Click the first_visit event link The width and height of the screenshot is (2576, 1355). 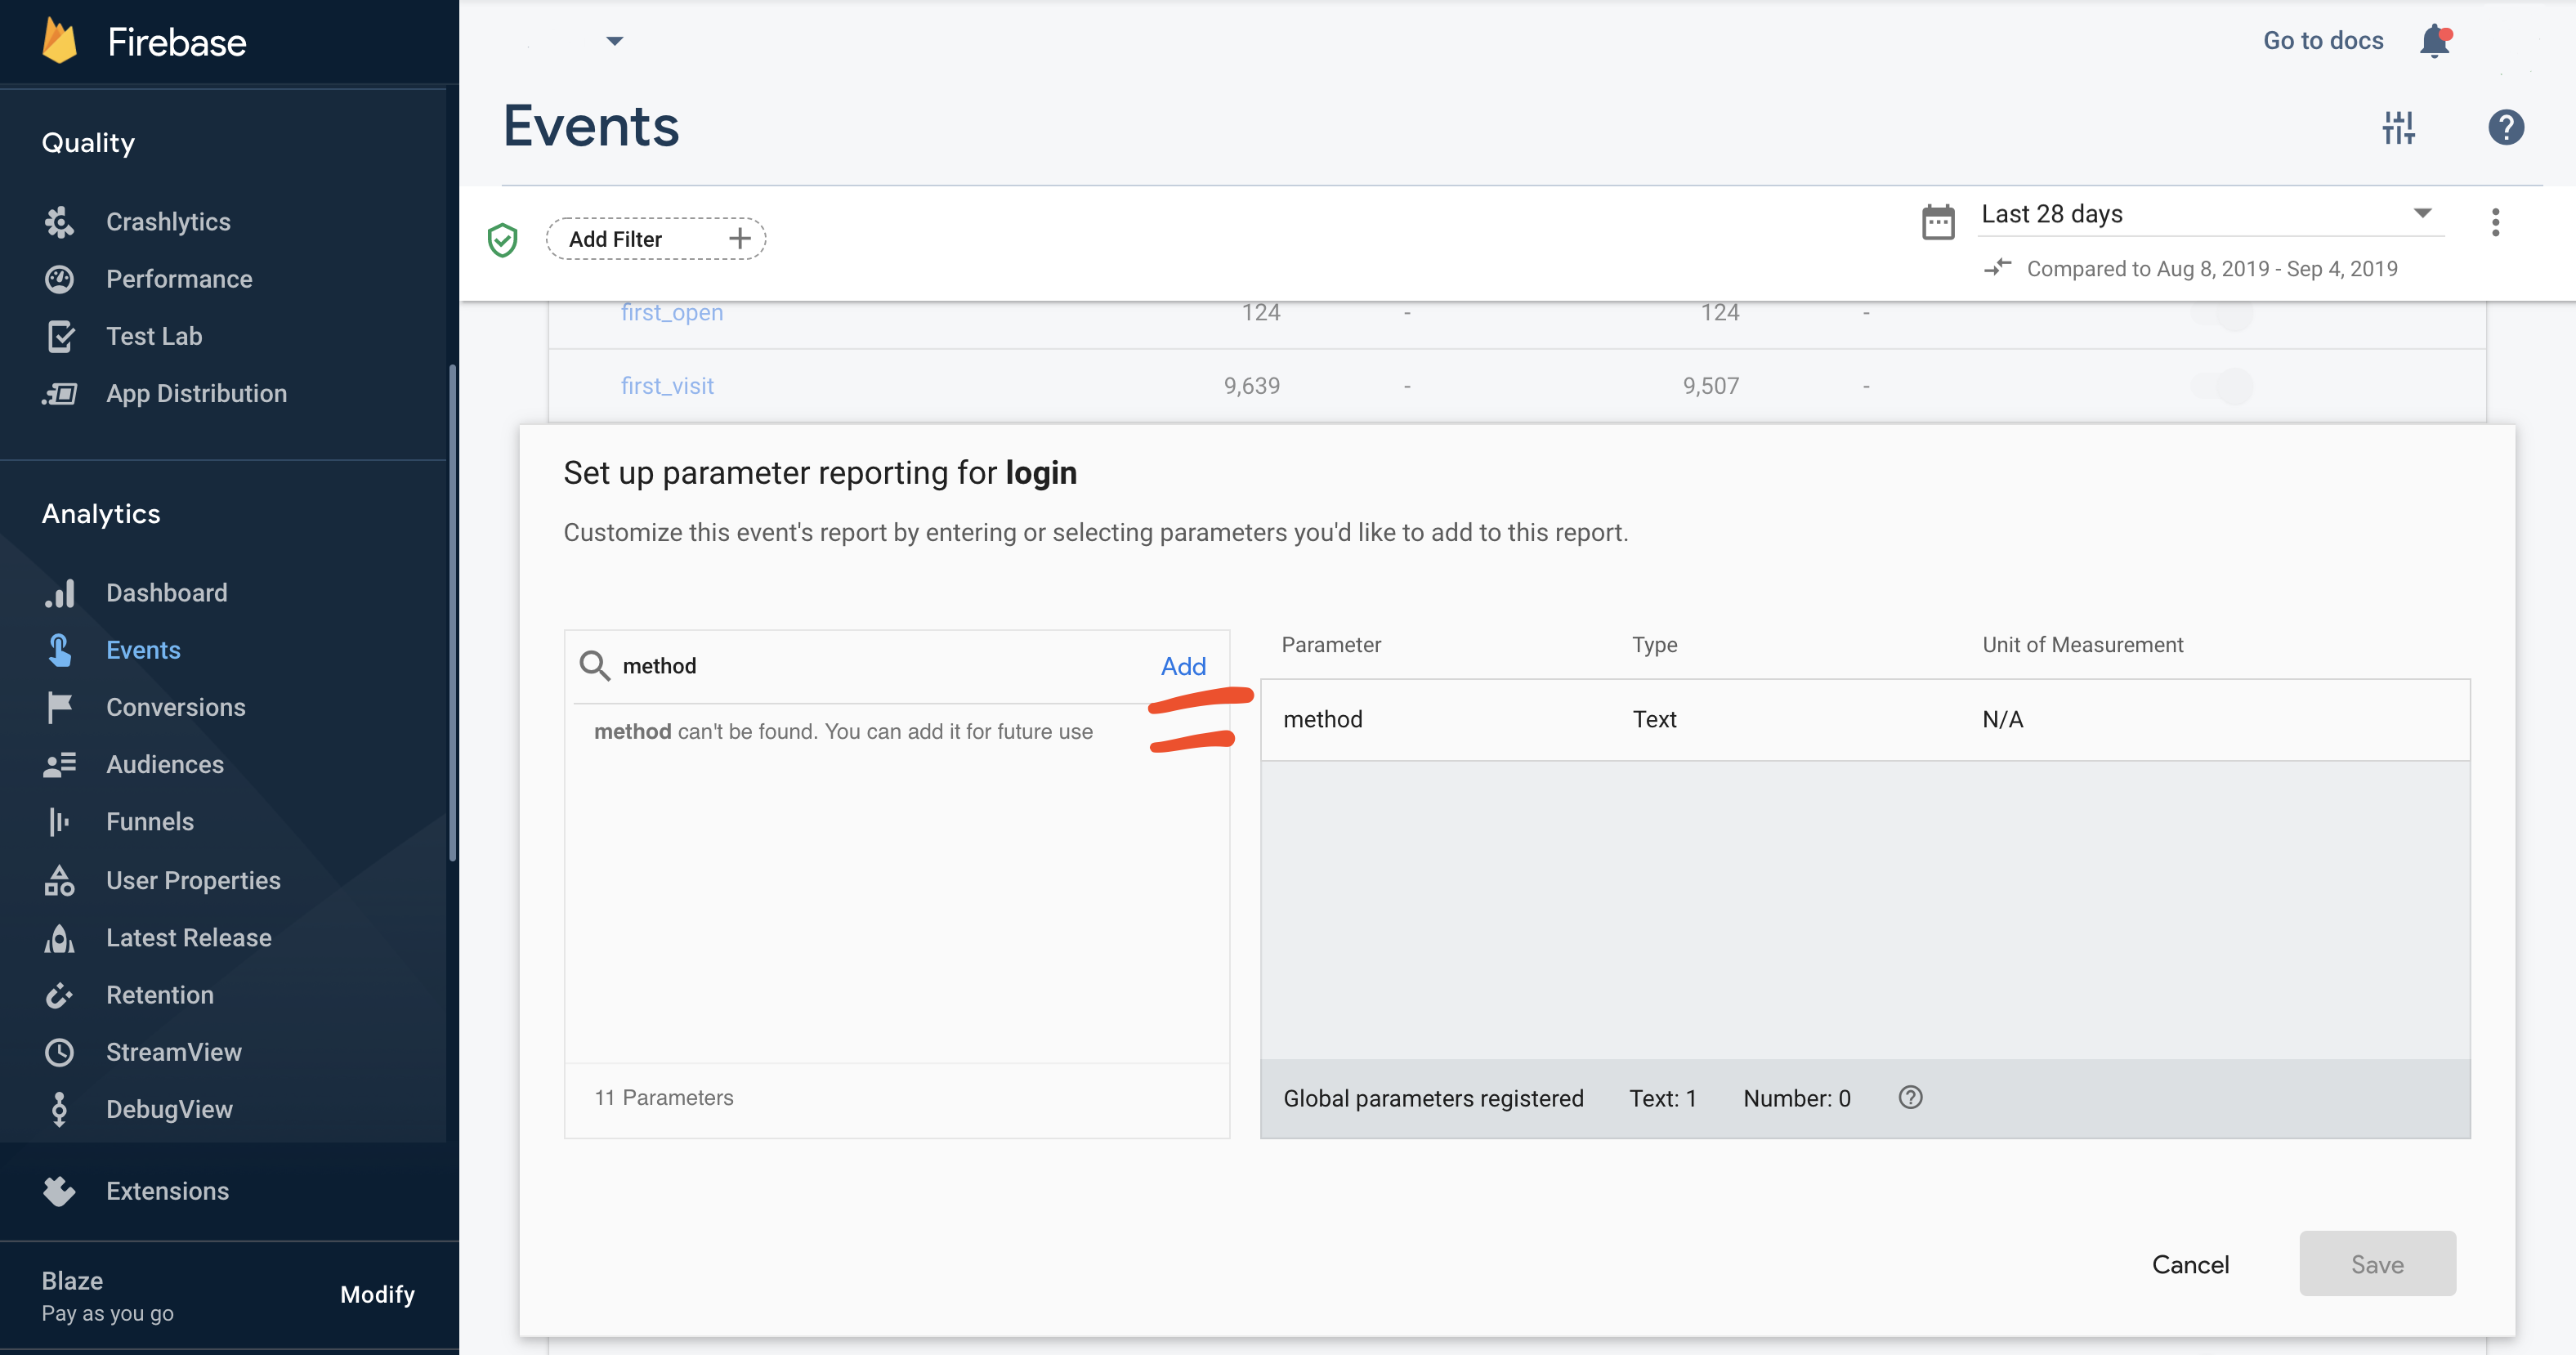[x=668, y=385]
